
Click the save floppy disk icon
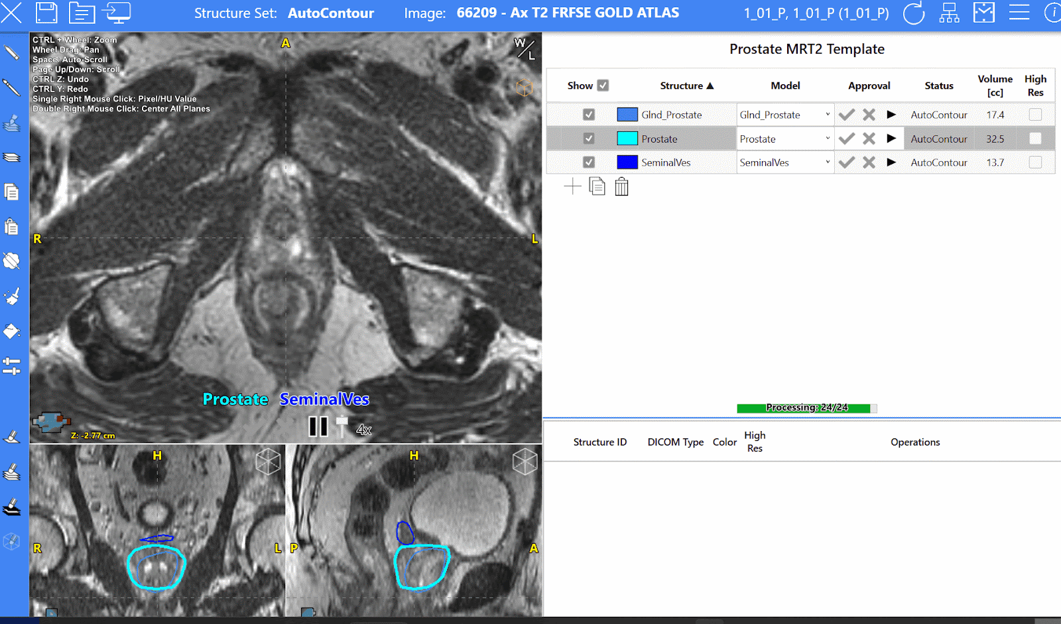(x=46, y=13)
